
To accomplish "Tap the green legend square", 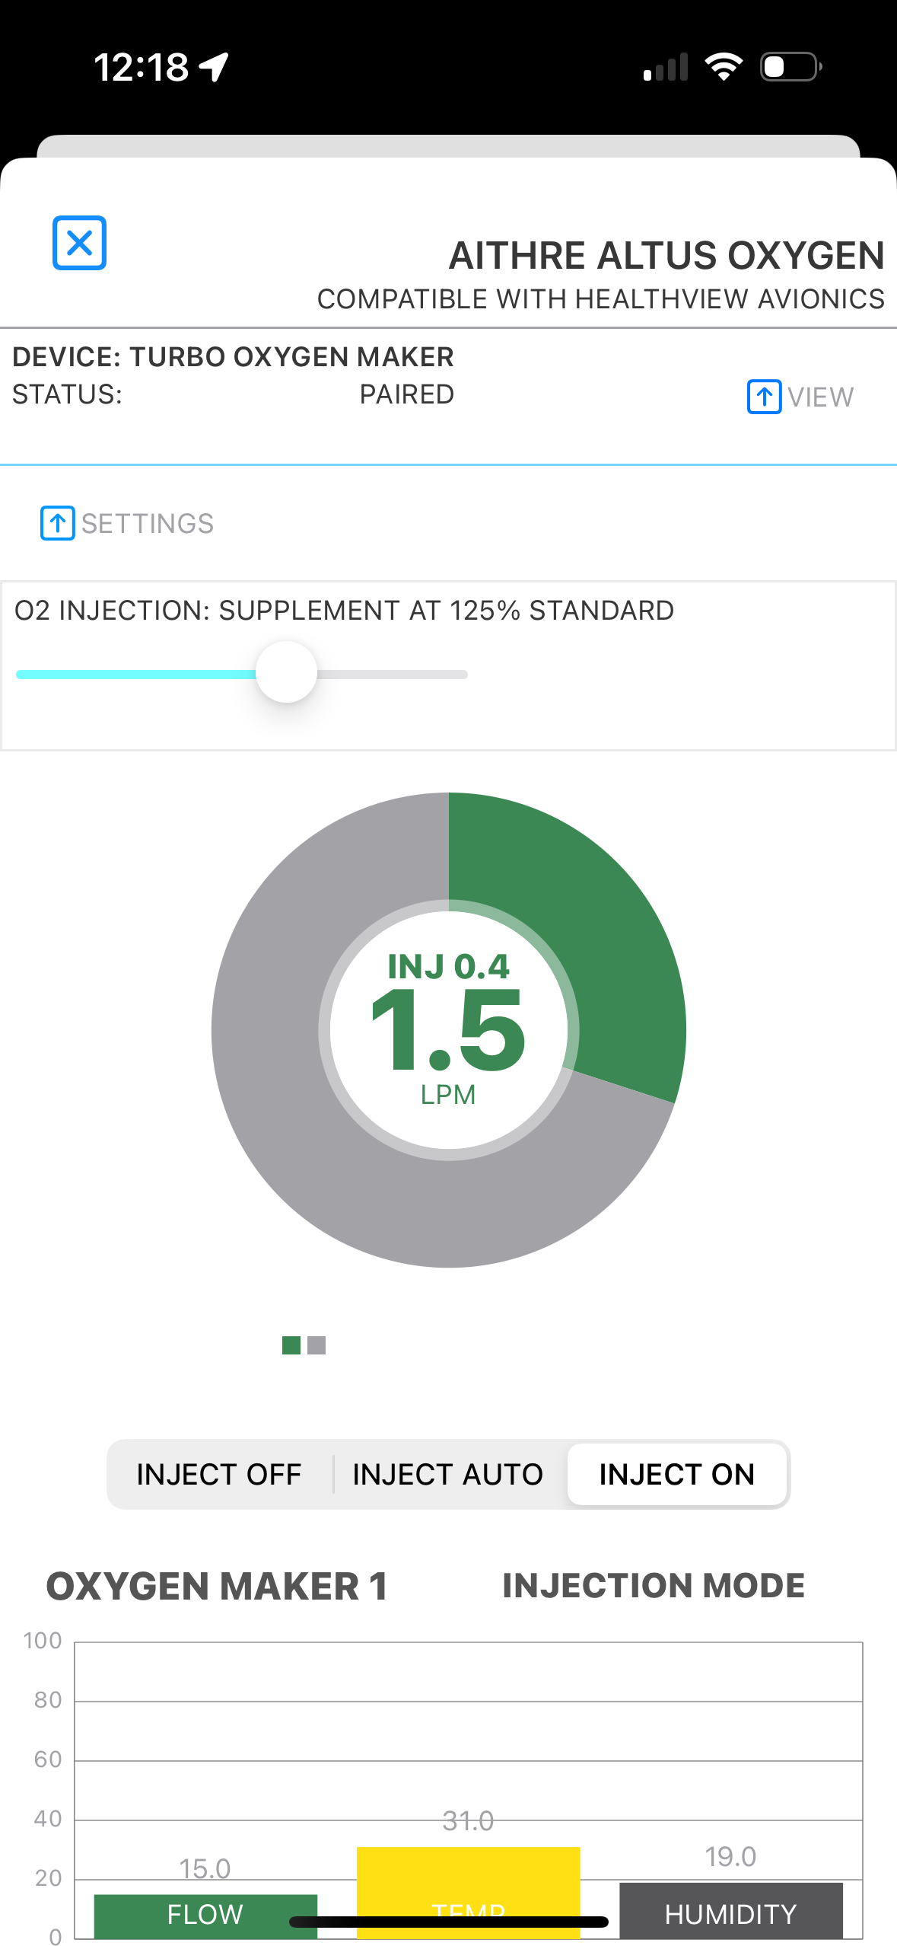I will (x=291, y=1345).
